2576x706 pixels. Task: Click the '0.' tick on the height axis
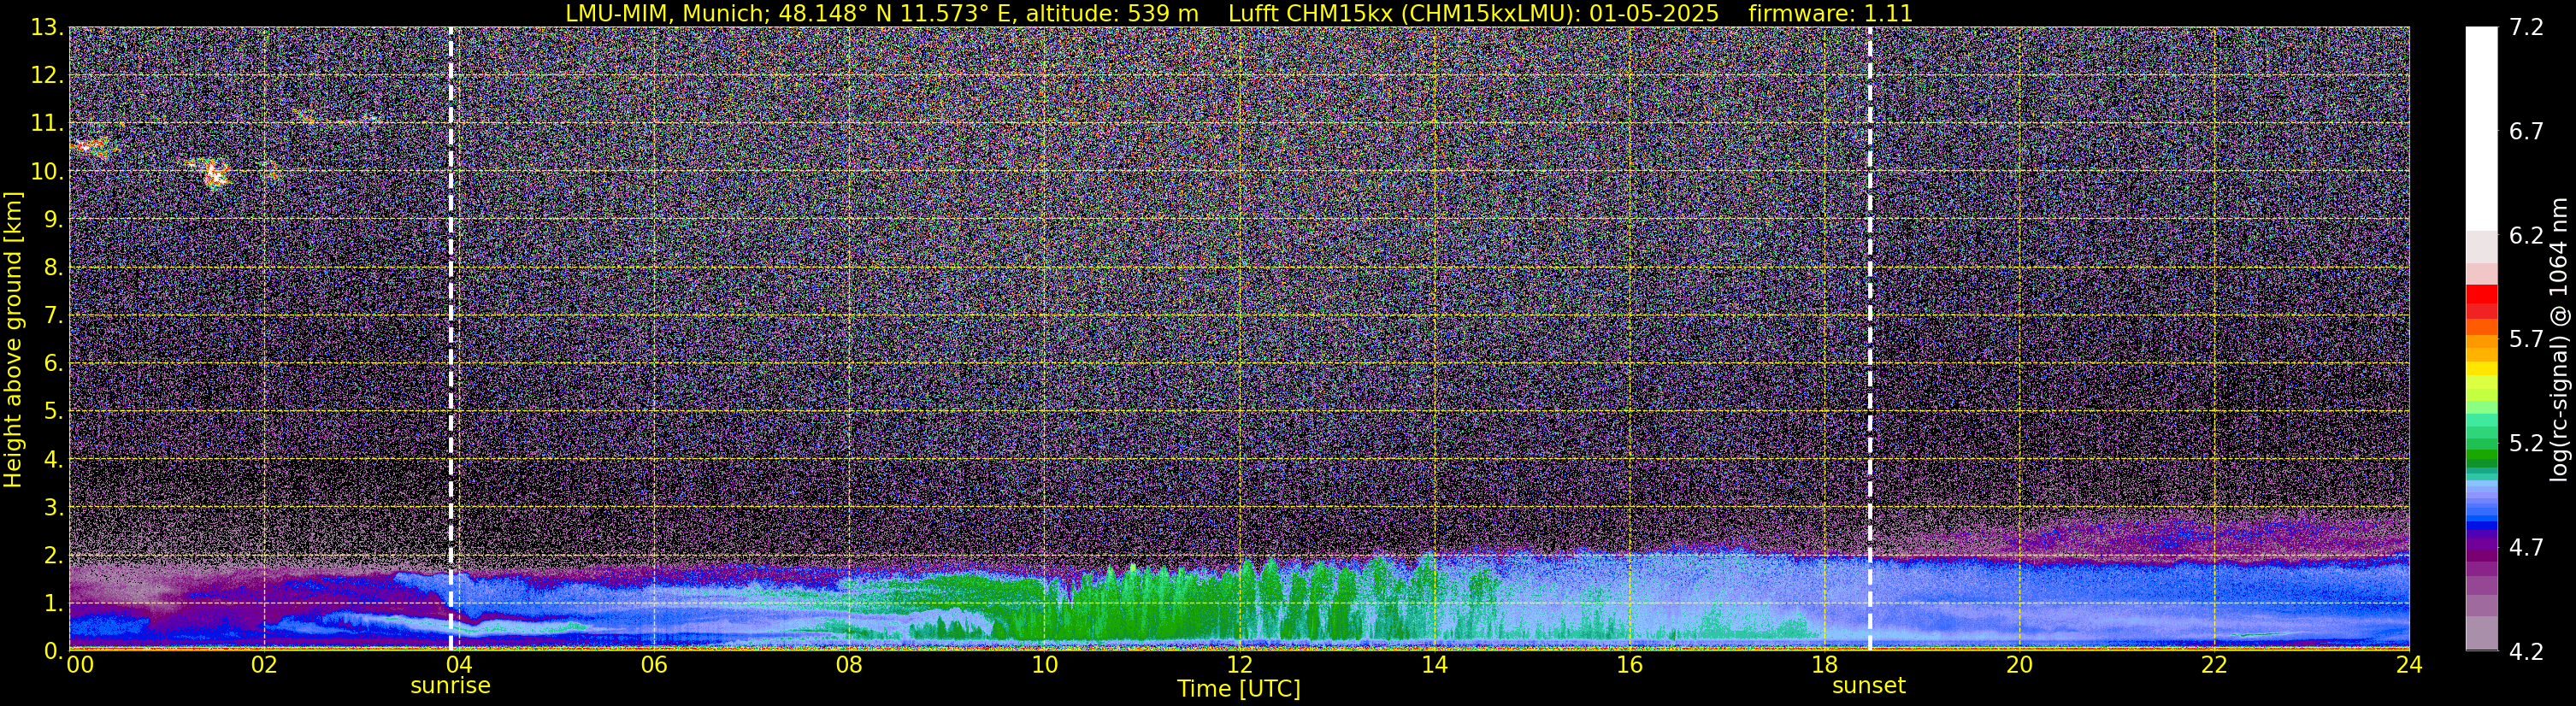pos(53,651)
